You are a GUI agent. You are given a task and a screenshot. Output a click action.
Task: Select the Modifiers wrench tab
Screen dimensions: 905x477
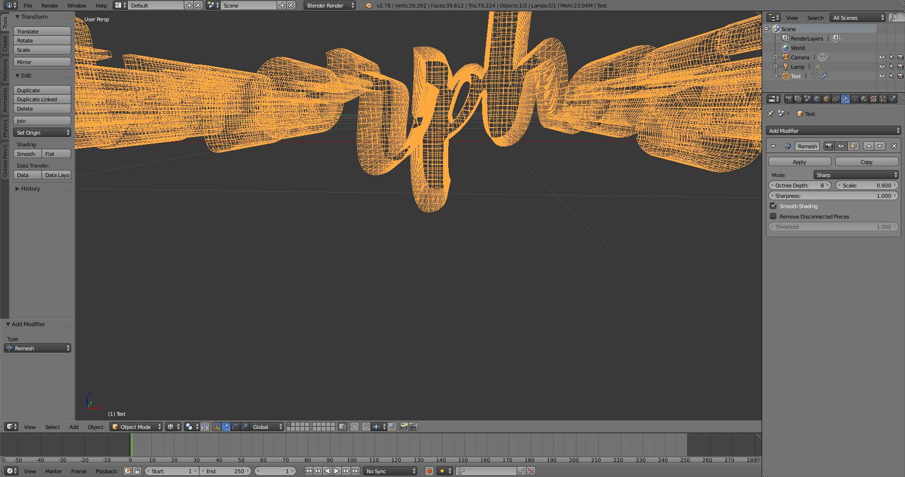[845, 99]
